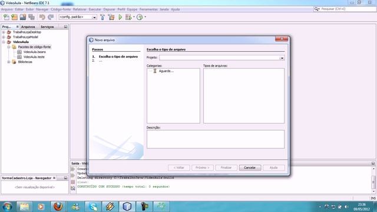Click the search magnifier icon in the search box
377x212 pixels.
point(316,9)
